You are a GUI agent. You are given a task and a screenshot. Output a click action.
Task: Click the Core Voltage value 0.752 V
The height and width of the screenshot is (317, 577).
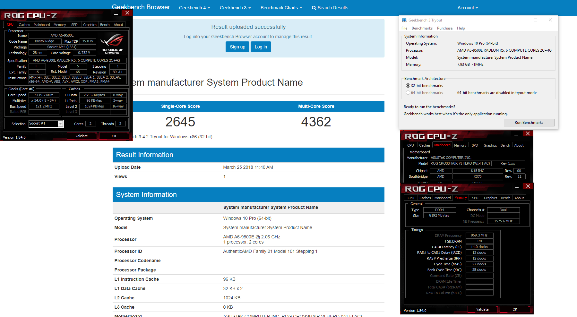tap(84, 53)
